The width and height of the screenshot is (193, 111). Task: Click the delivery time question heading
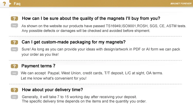52,90
